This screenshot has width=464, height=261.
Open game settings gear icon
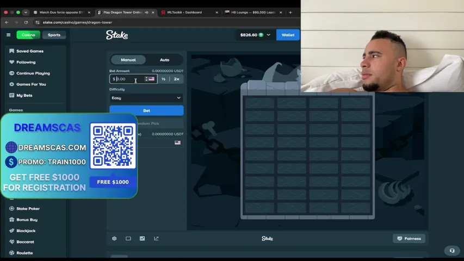click(114, 239)
